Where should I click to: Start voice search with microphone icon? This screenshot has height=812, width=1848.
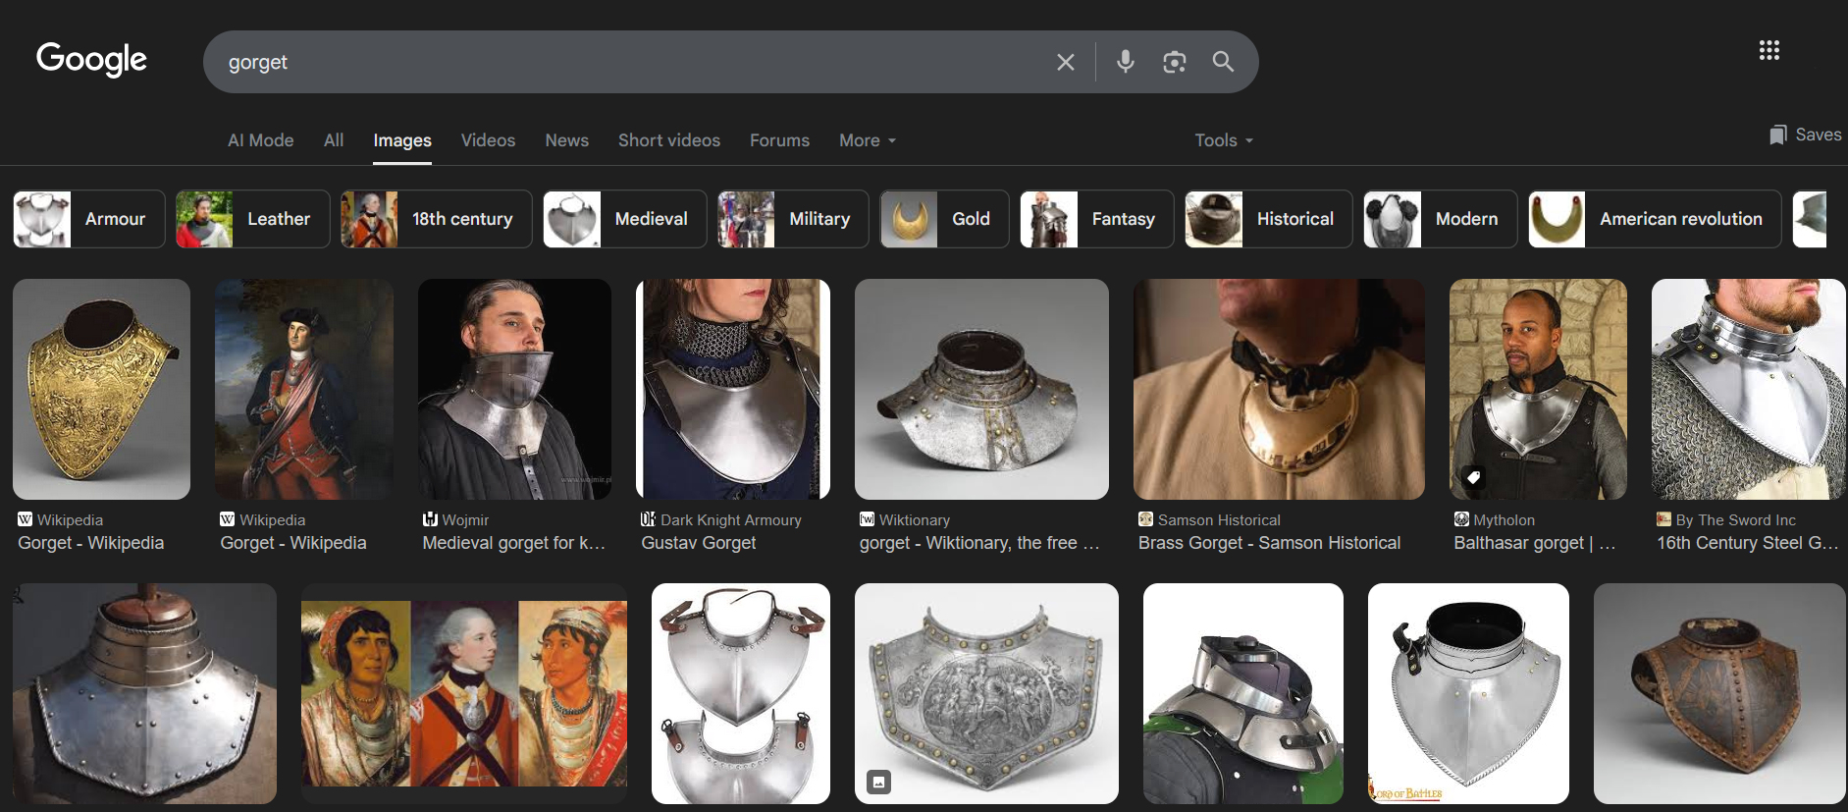click(1126, 62)
